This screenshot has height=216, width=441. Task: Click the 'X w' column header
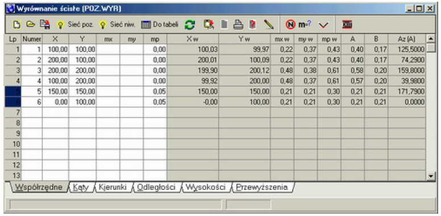(x=193, y=39)
